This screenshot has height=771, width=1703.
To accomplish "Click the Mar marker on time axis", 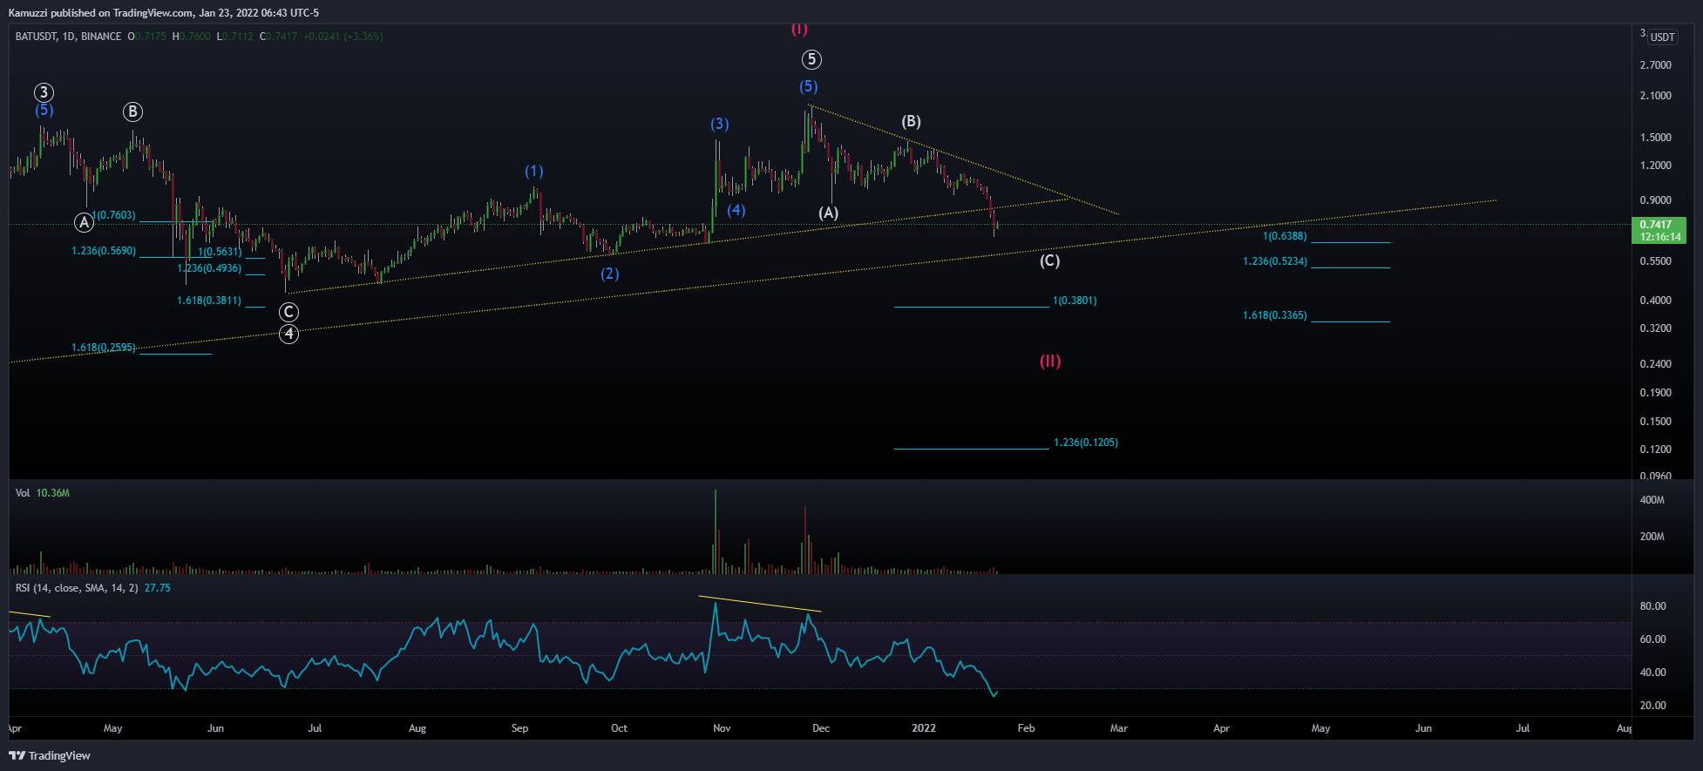I will click(1119, 728).
